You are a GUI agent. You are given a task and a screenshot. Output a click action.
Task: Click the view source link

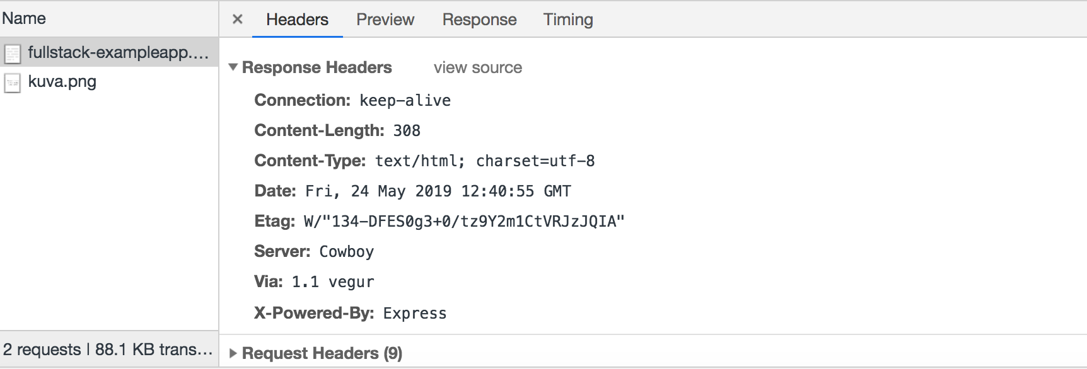(477, 67)
